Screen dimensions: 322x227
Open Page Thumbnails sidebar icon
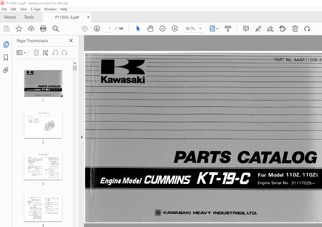pyautogui.click(x=6, y=44)
